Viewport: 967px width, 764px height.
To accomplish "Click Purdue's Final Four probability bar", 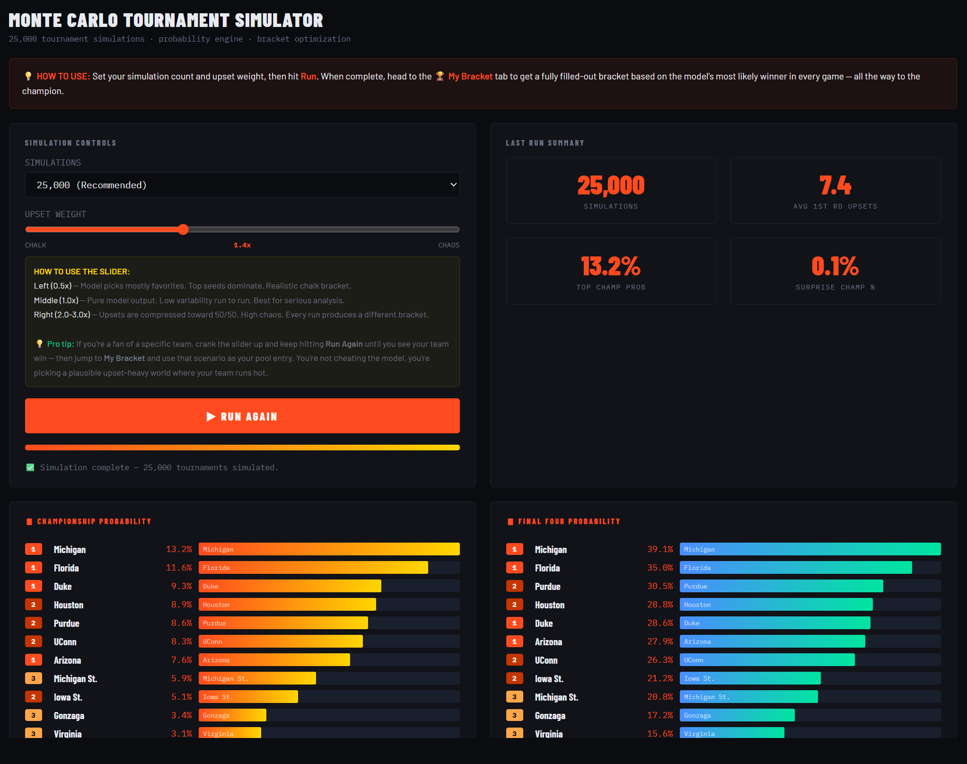I will [781, 586].
